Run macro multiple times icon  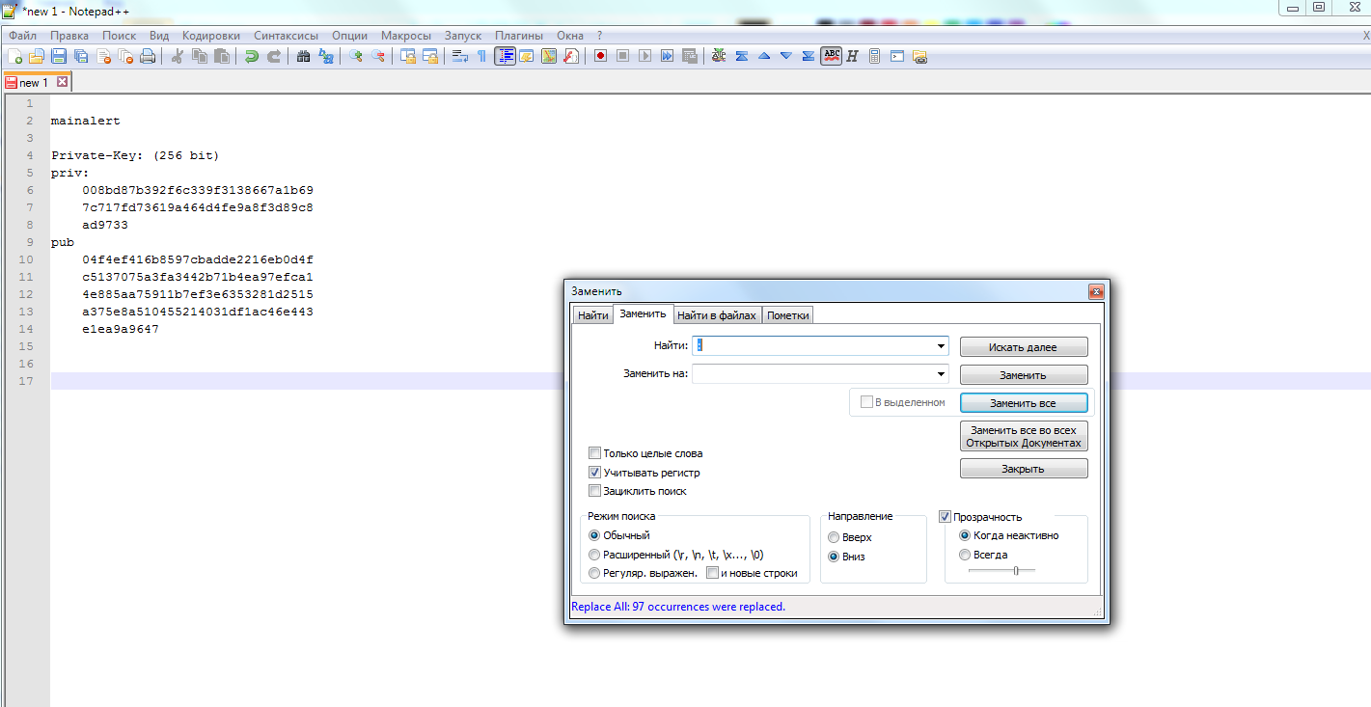click(667, 56)
